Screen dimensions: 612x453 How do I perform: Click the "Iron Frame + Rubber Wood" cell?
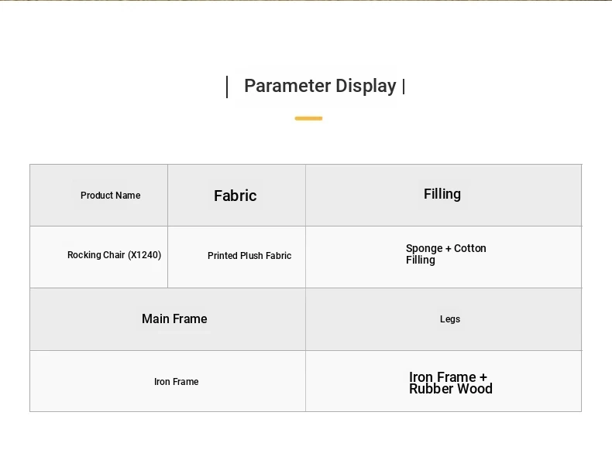(x=449, y=383)
